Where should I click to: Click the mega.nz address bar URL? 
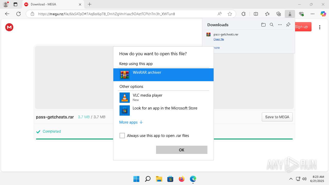click(106, 14)
